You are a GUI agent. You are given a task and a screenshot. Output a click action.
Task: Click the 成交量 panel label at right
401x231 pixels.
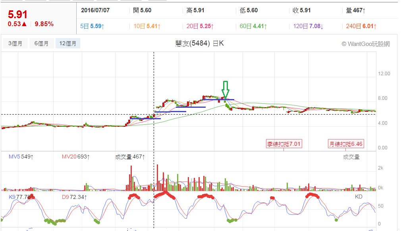point(351,157)
